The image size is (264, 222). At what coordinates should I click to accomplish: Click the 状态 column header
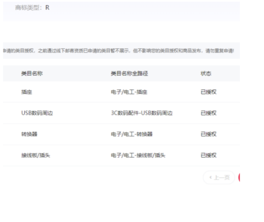206,74
